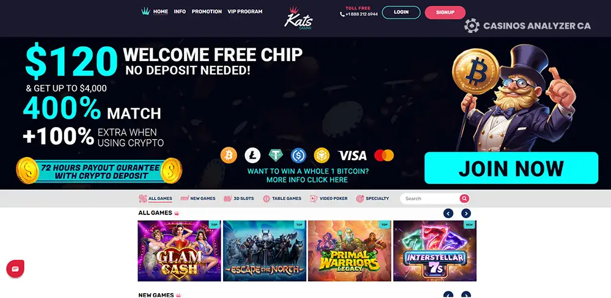Click the Login button

[401, 12]
